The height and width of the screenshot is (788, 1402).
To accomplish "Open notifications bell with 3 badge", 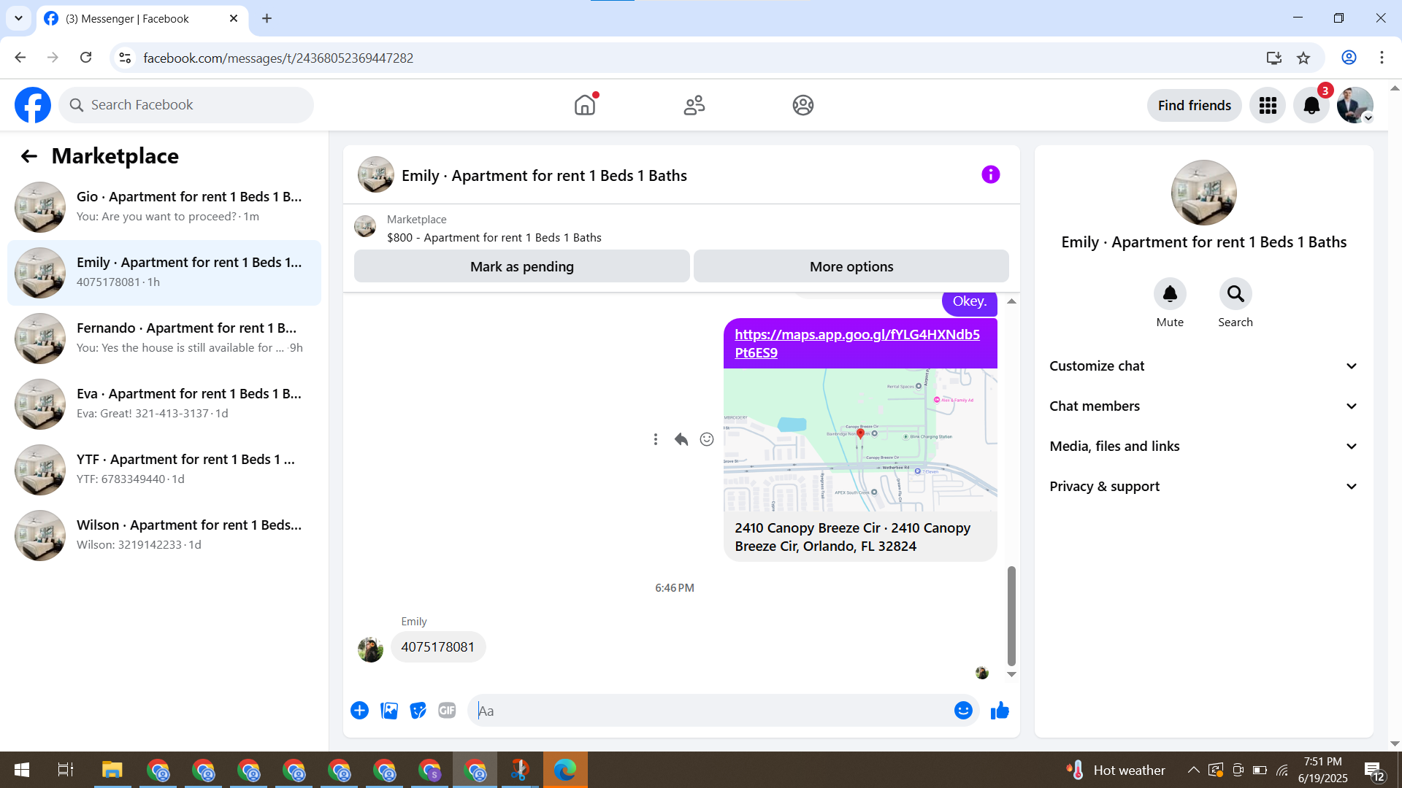I will pyautogui.click(x=1311, y=106).
